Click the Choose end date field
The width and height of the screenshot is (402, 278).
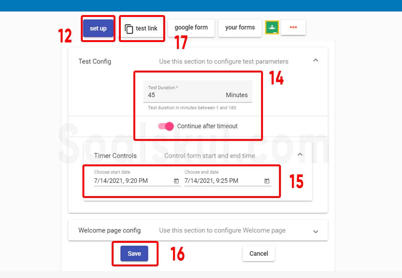click(228, 178)
